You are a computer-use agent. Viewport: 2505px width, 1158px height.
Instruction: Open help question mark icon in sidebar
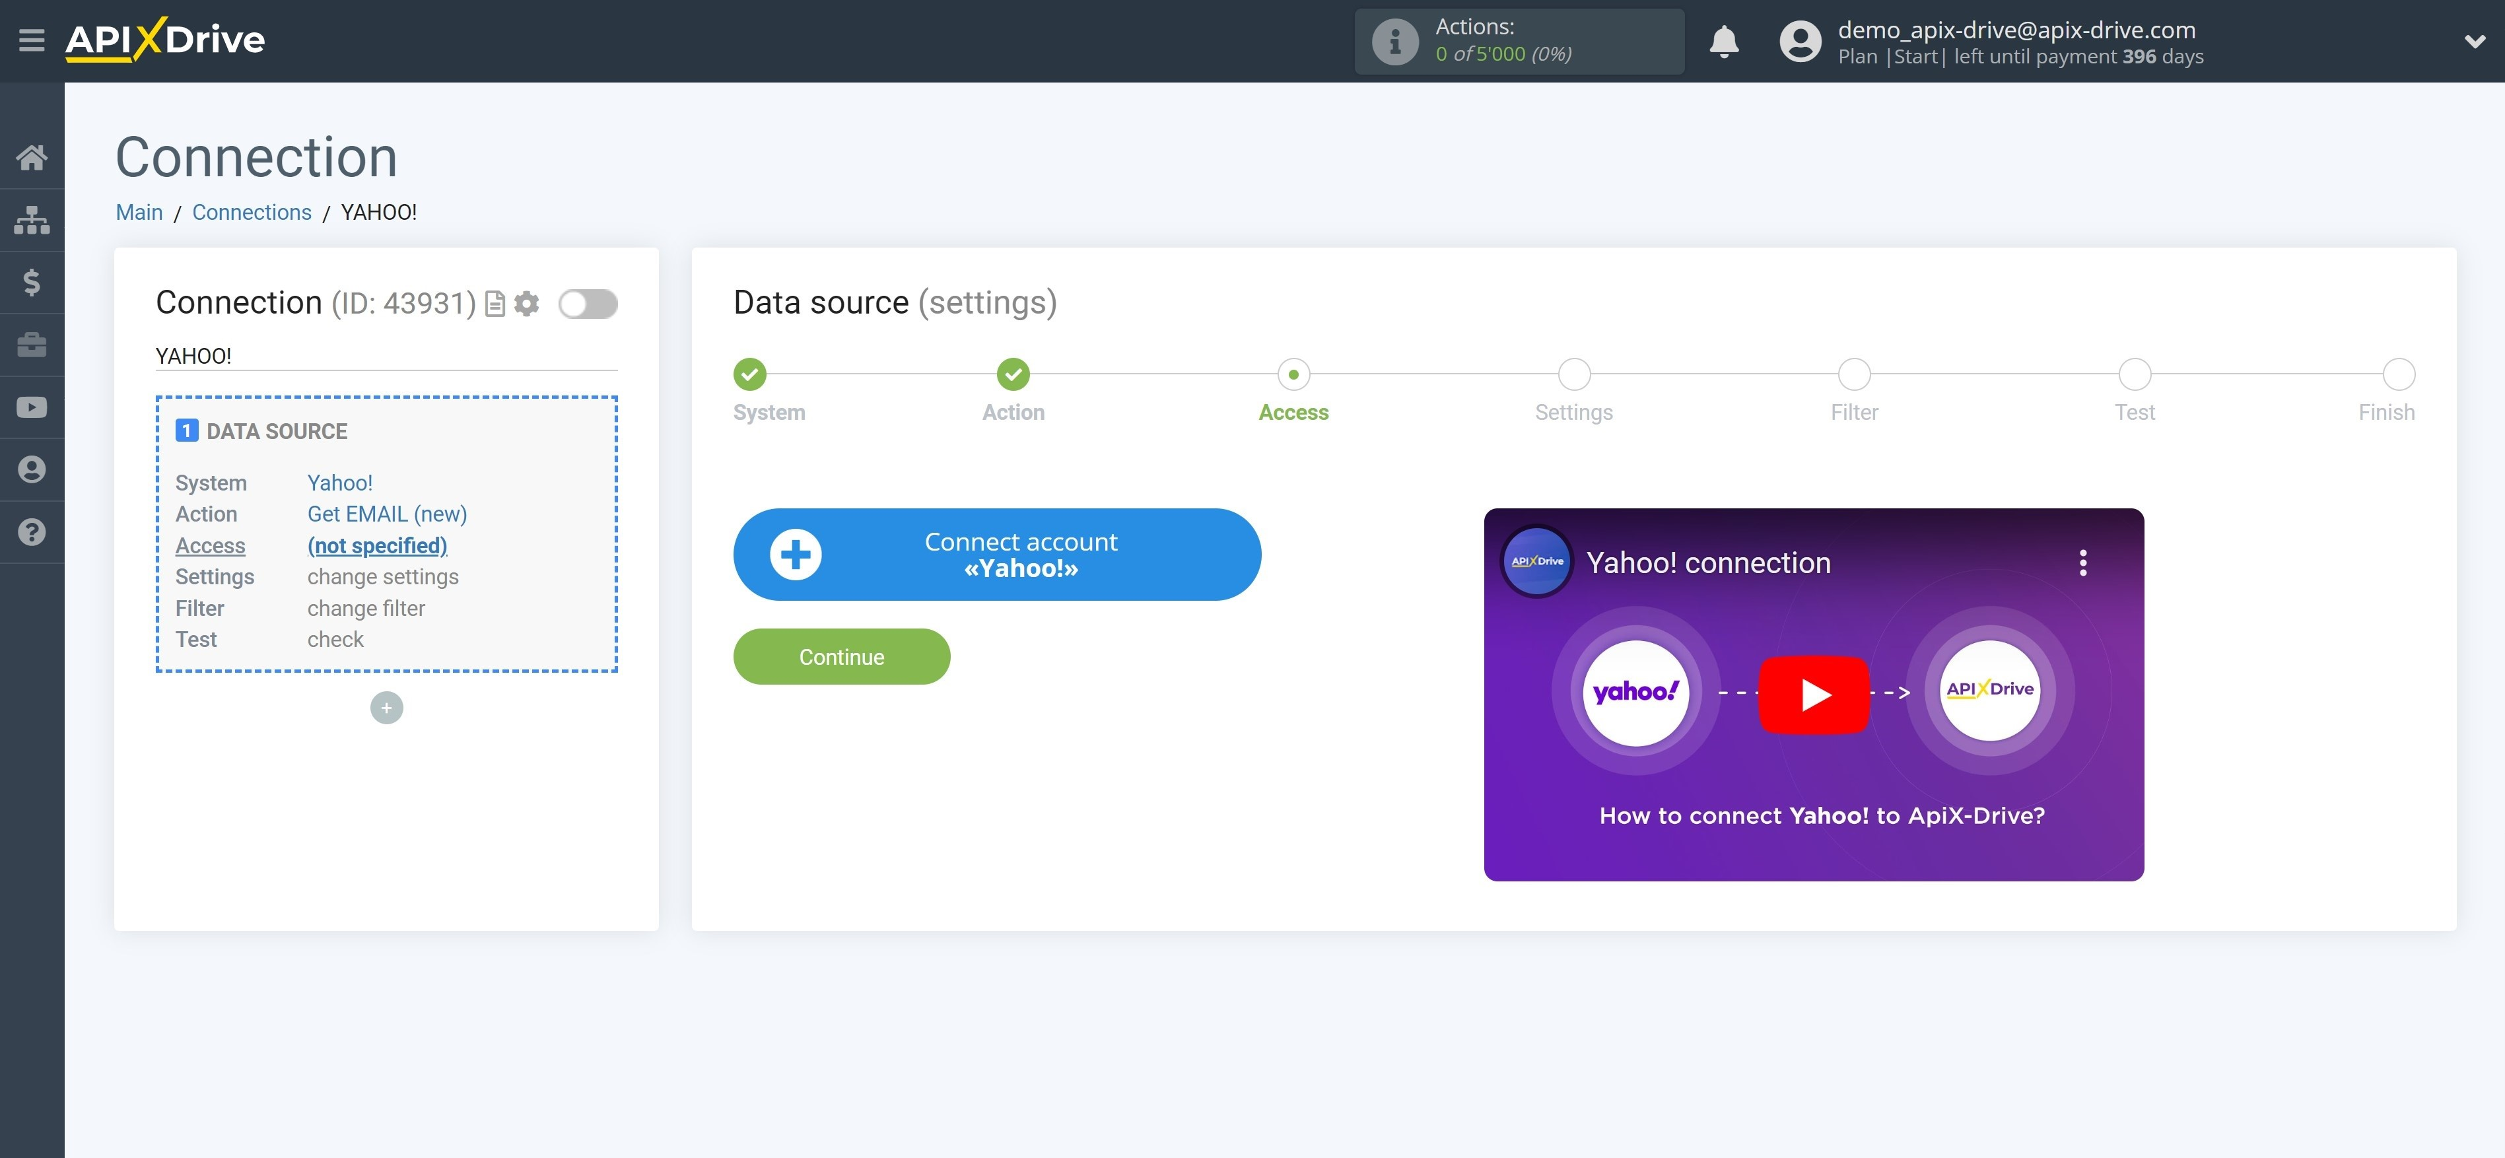(x=32, y=532)
